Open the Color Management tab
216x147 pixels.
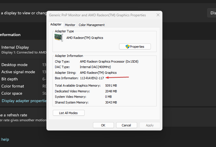pyautogui.click(x=92, y=25)
